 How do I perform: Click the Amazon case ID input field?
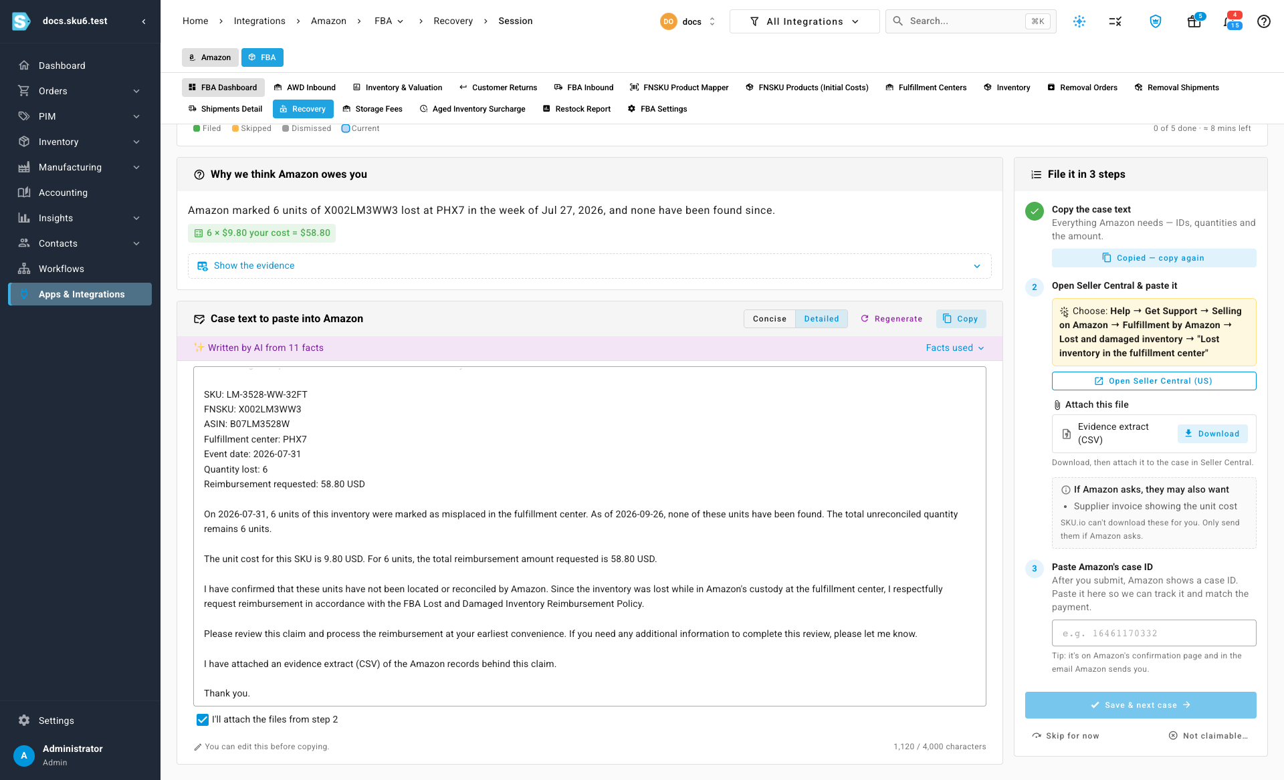tap(1154, 633)
